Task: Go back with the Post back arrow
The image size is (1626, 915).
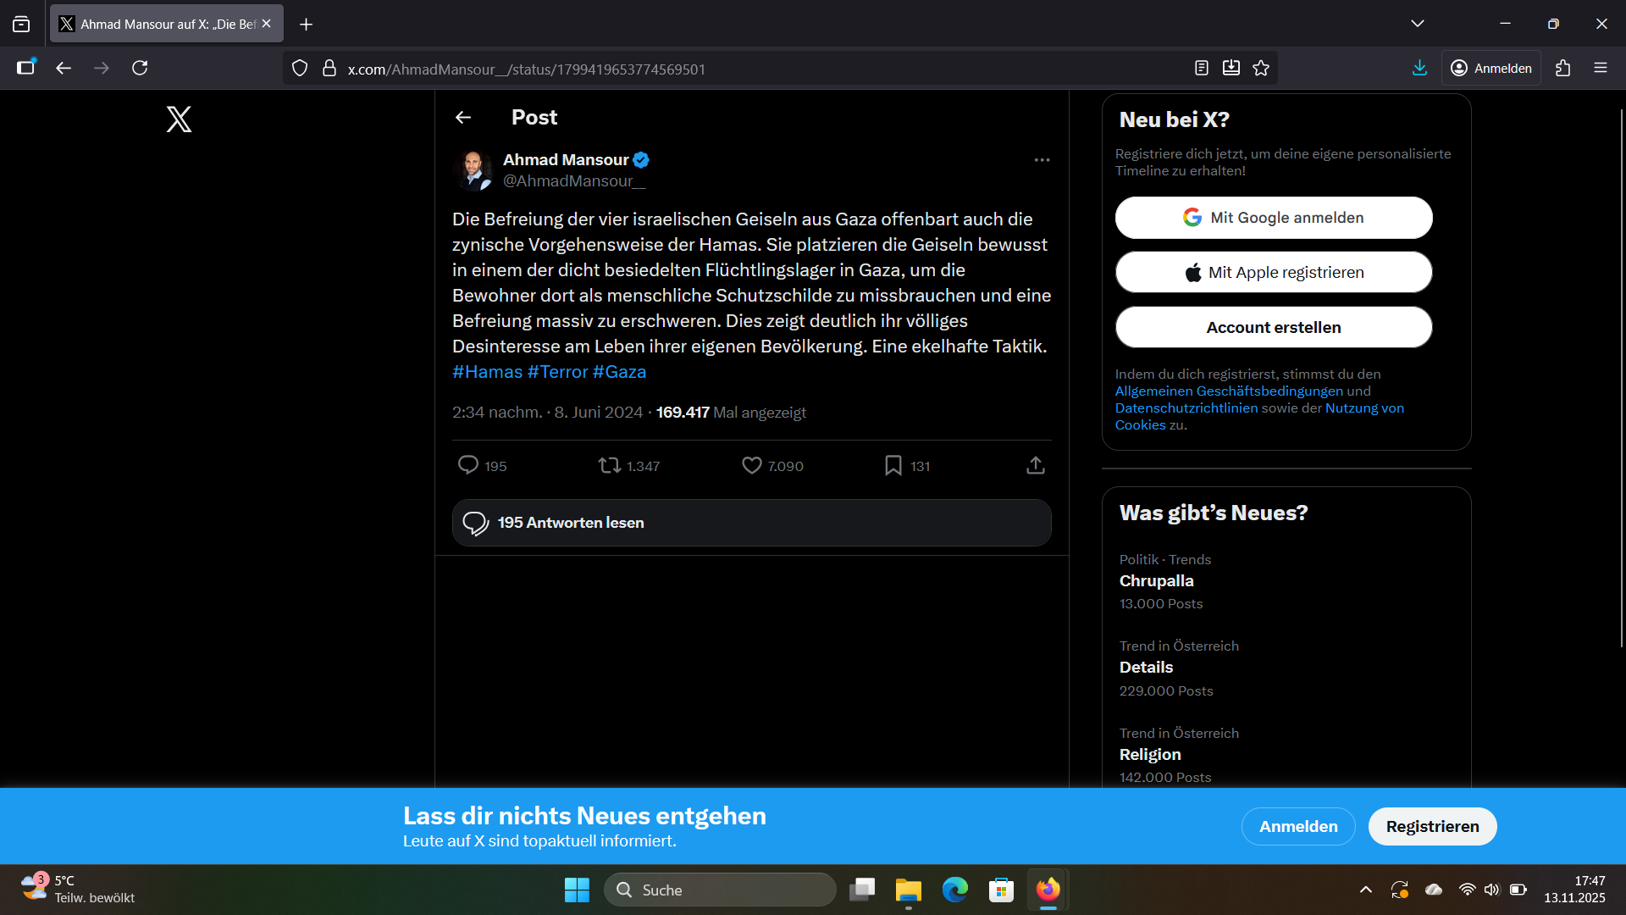Action: 463,118
